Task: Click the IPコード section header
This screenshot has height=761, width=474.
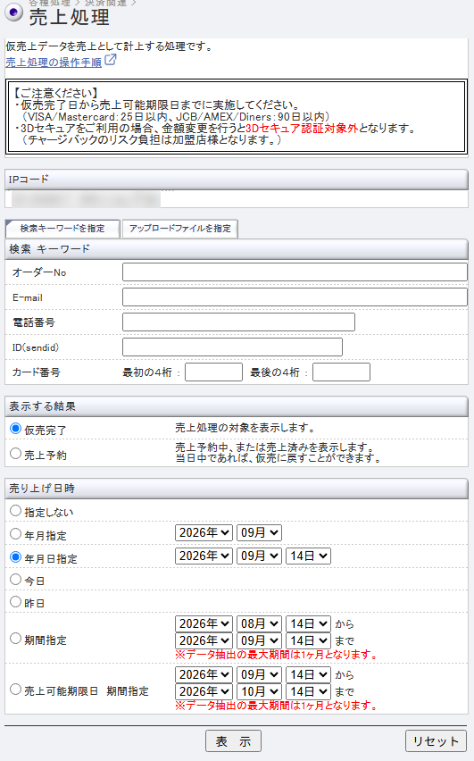Action: pyautogui.click(x=237, y=180)
